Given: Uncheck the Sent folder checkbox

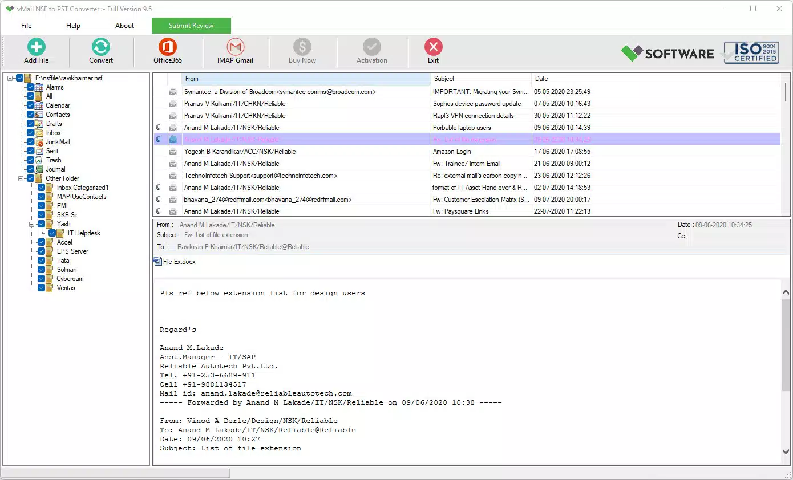Looking at the screenshot, I should tap(30, 151).
